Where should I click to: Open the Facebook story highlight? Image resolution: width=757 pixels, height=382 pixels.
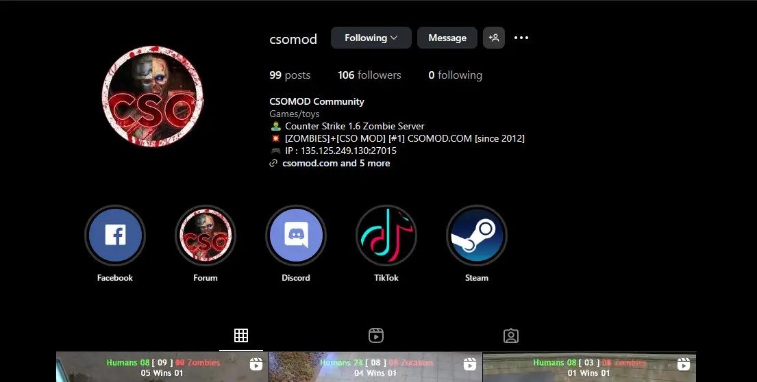[x=115, y=235]
